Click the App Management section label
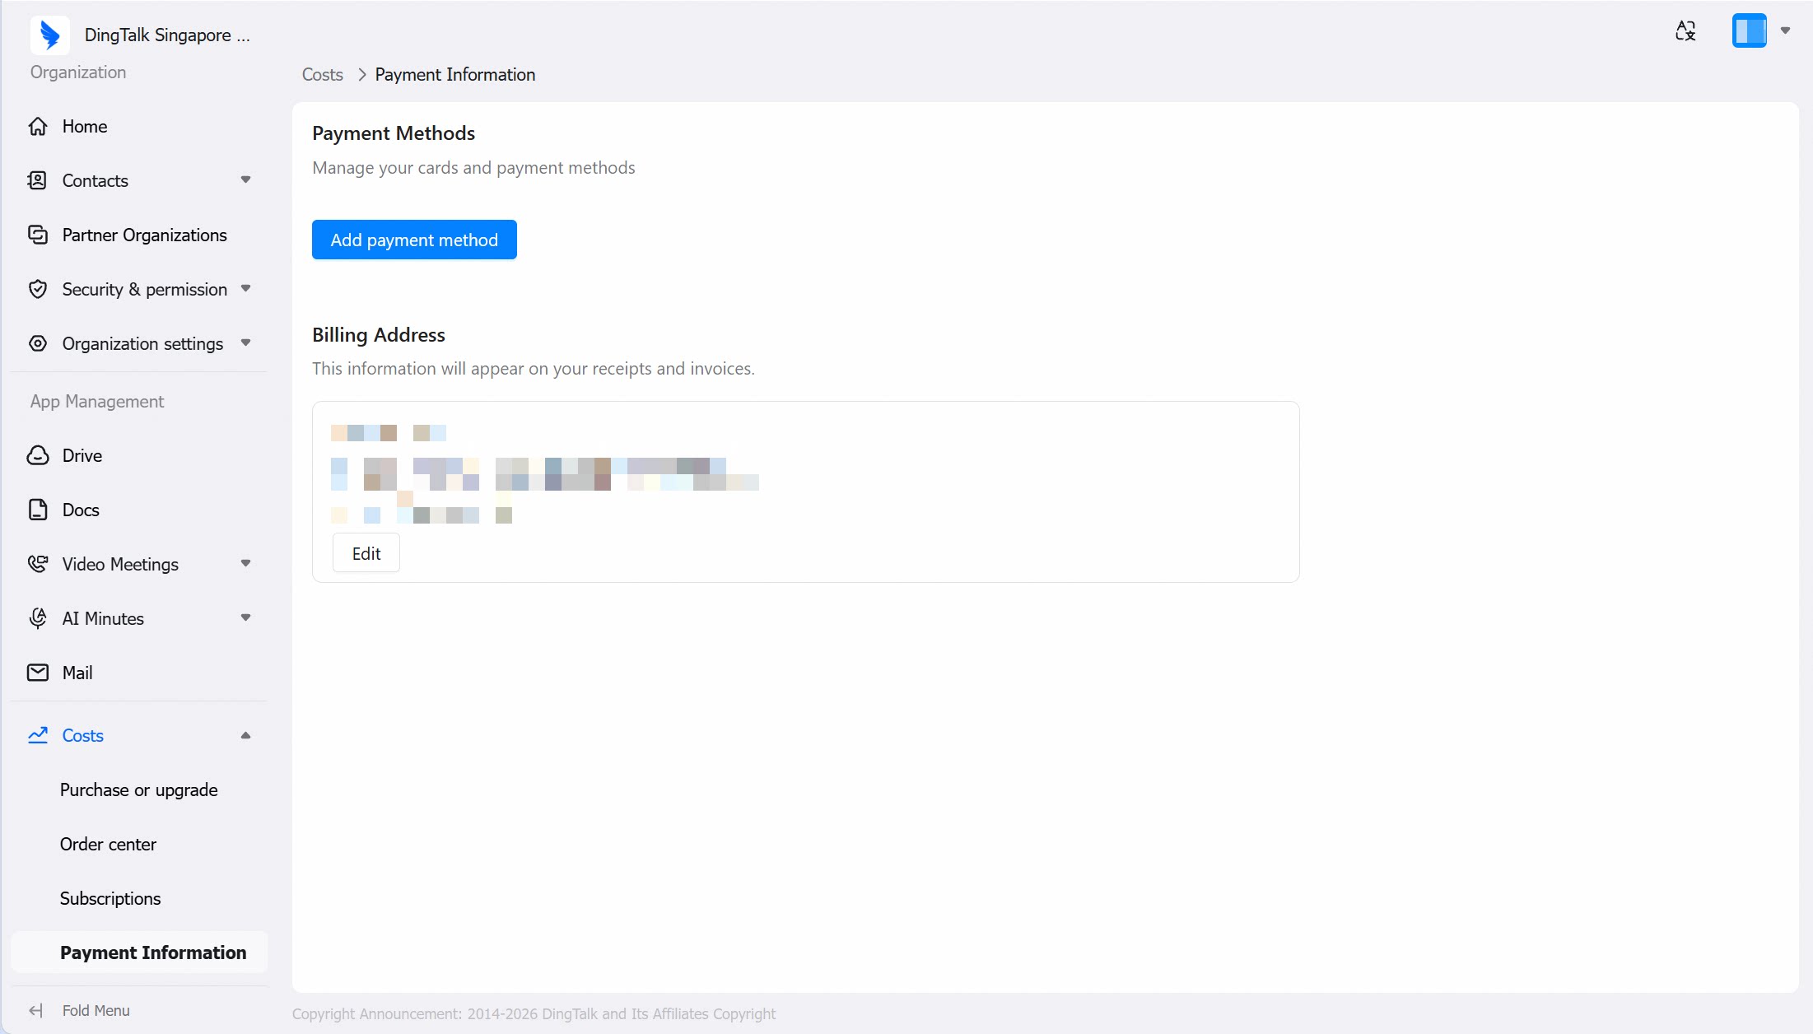1813x1034 pixels. 97,402
